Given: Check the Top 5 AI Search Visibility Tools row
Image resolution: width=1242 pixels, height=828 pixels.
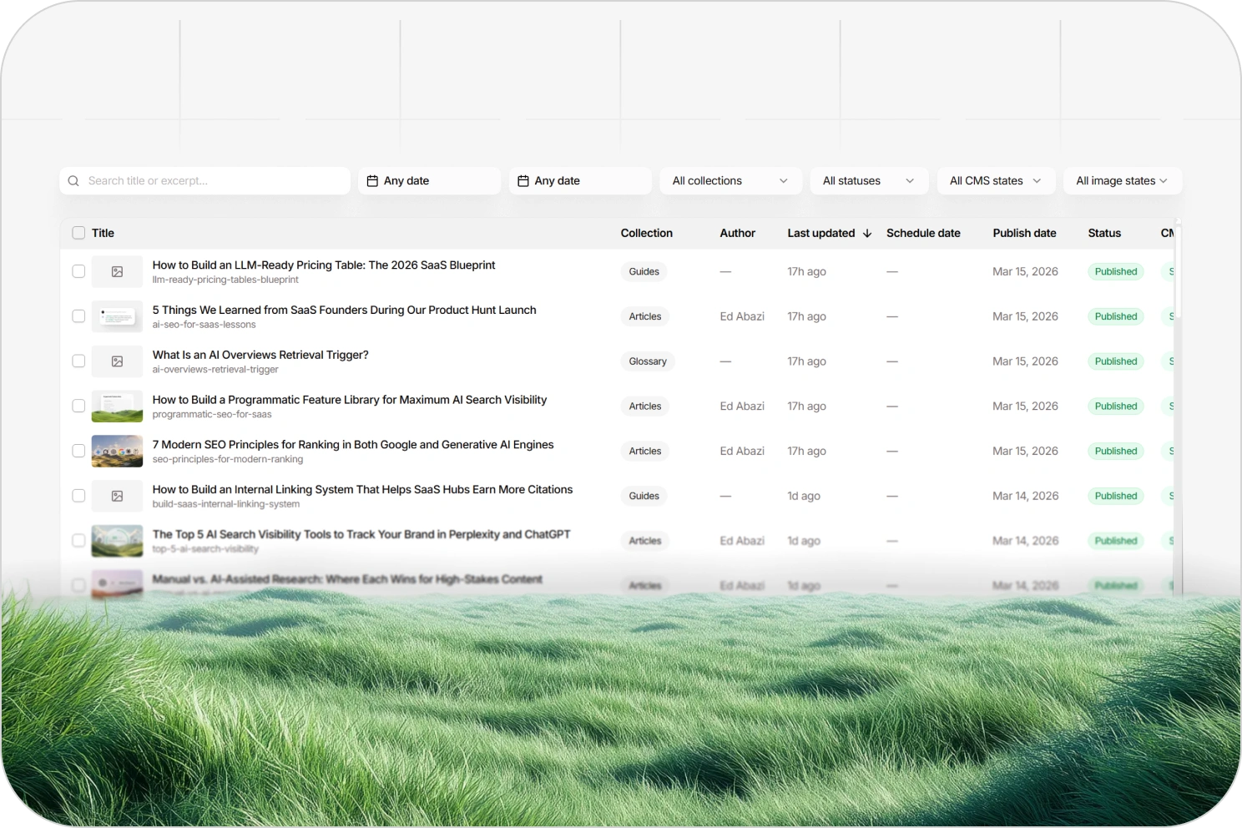Looking at the screenshot, I should (78, 540).
